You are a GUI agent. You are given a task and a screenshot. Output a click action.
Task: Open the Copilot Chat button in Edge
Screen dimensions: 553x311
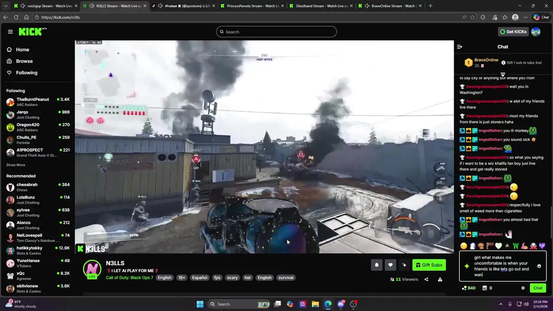[541, 17]
